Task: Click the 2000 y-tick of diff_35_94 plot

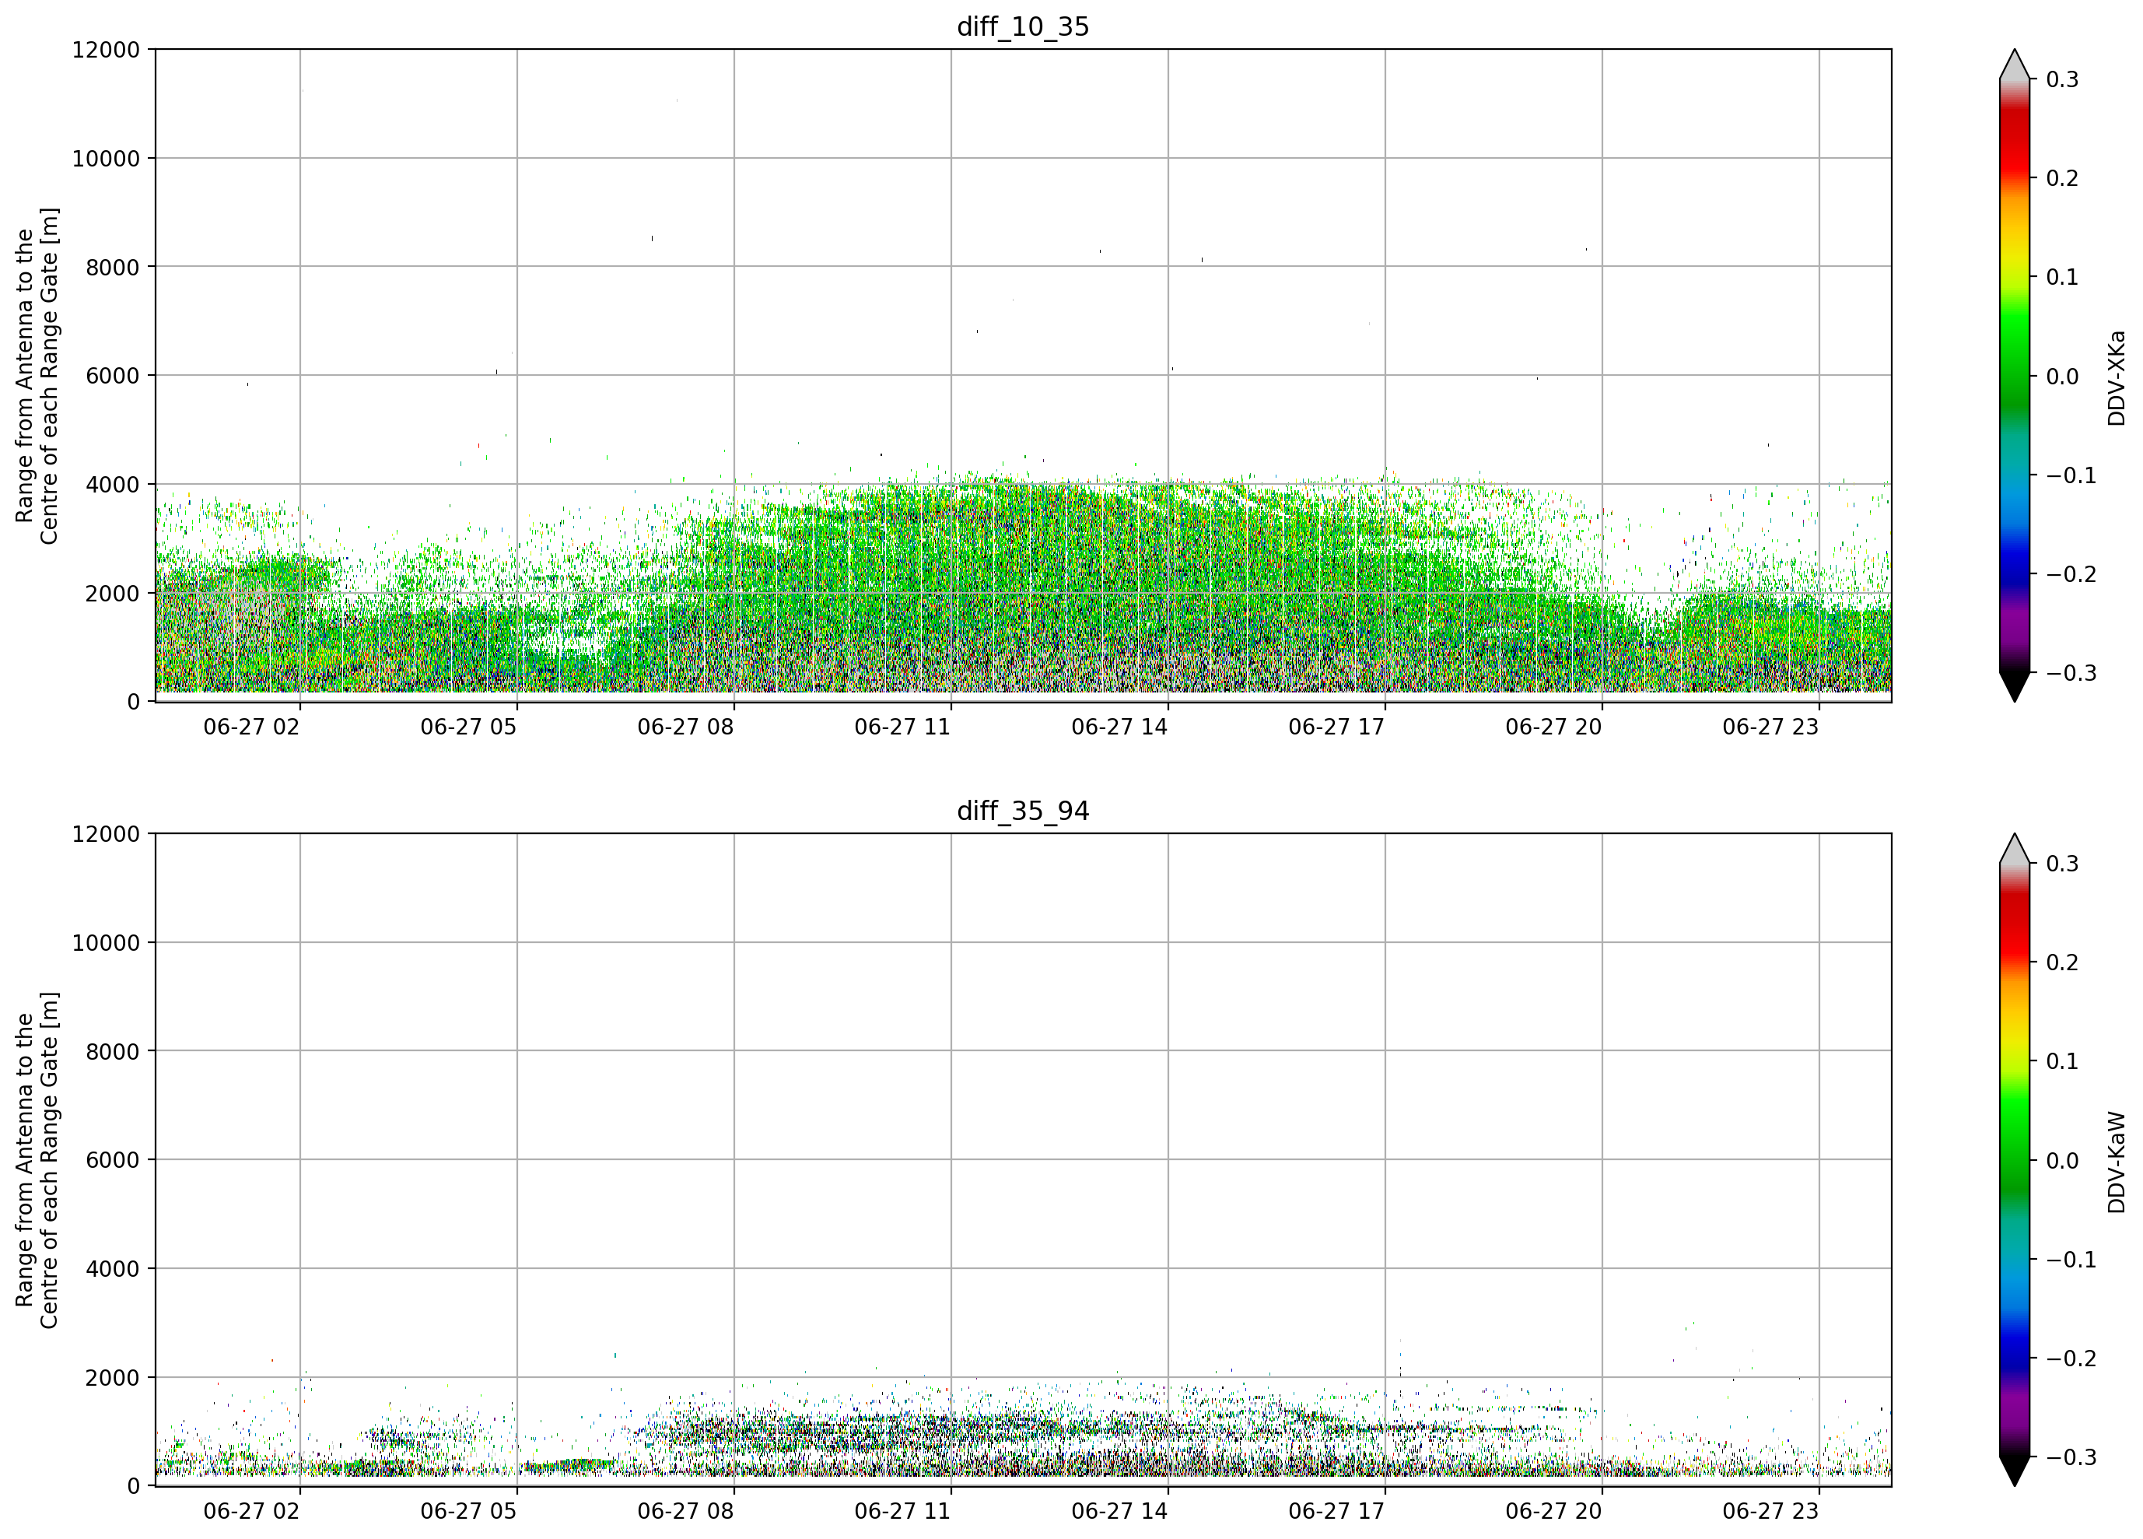Action: (113, 1378)
